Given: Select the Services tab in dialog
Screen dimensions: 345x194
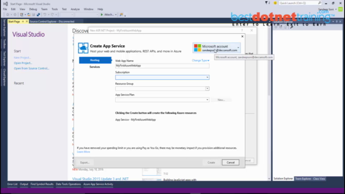Looking at the screenshot, I should [95, 67].
